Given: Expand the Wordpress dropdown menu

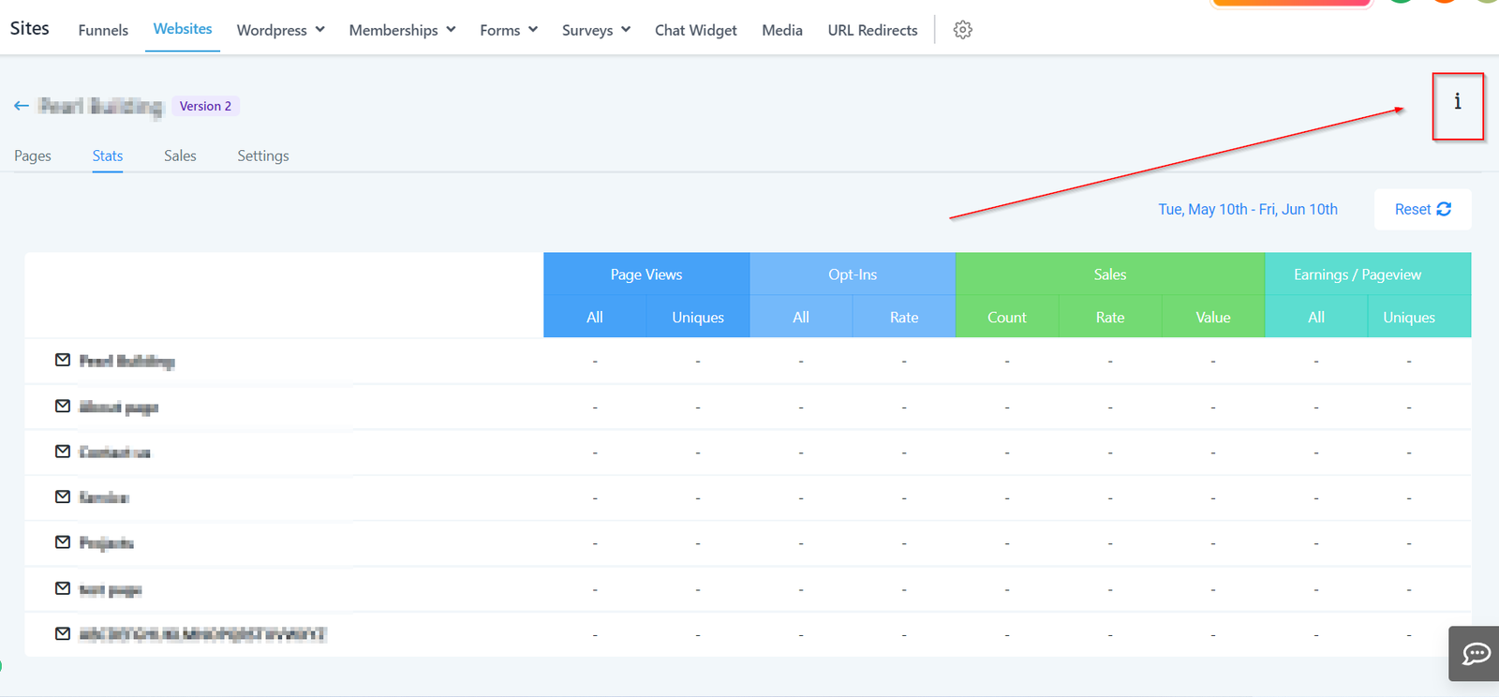Looking at the screenshot, I should pos(280,30).
